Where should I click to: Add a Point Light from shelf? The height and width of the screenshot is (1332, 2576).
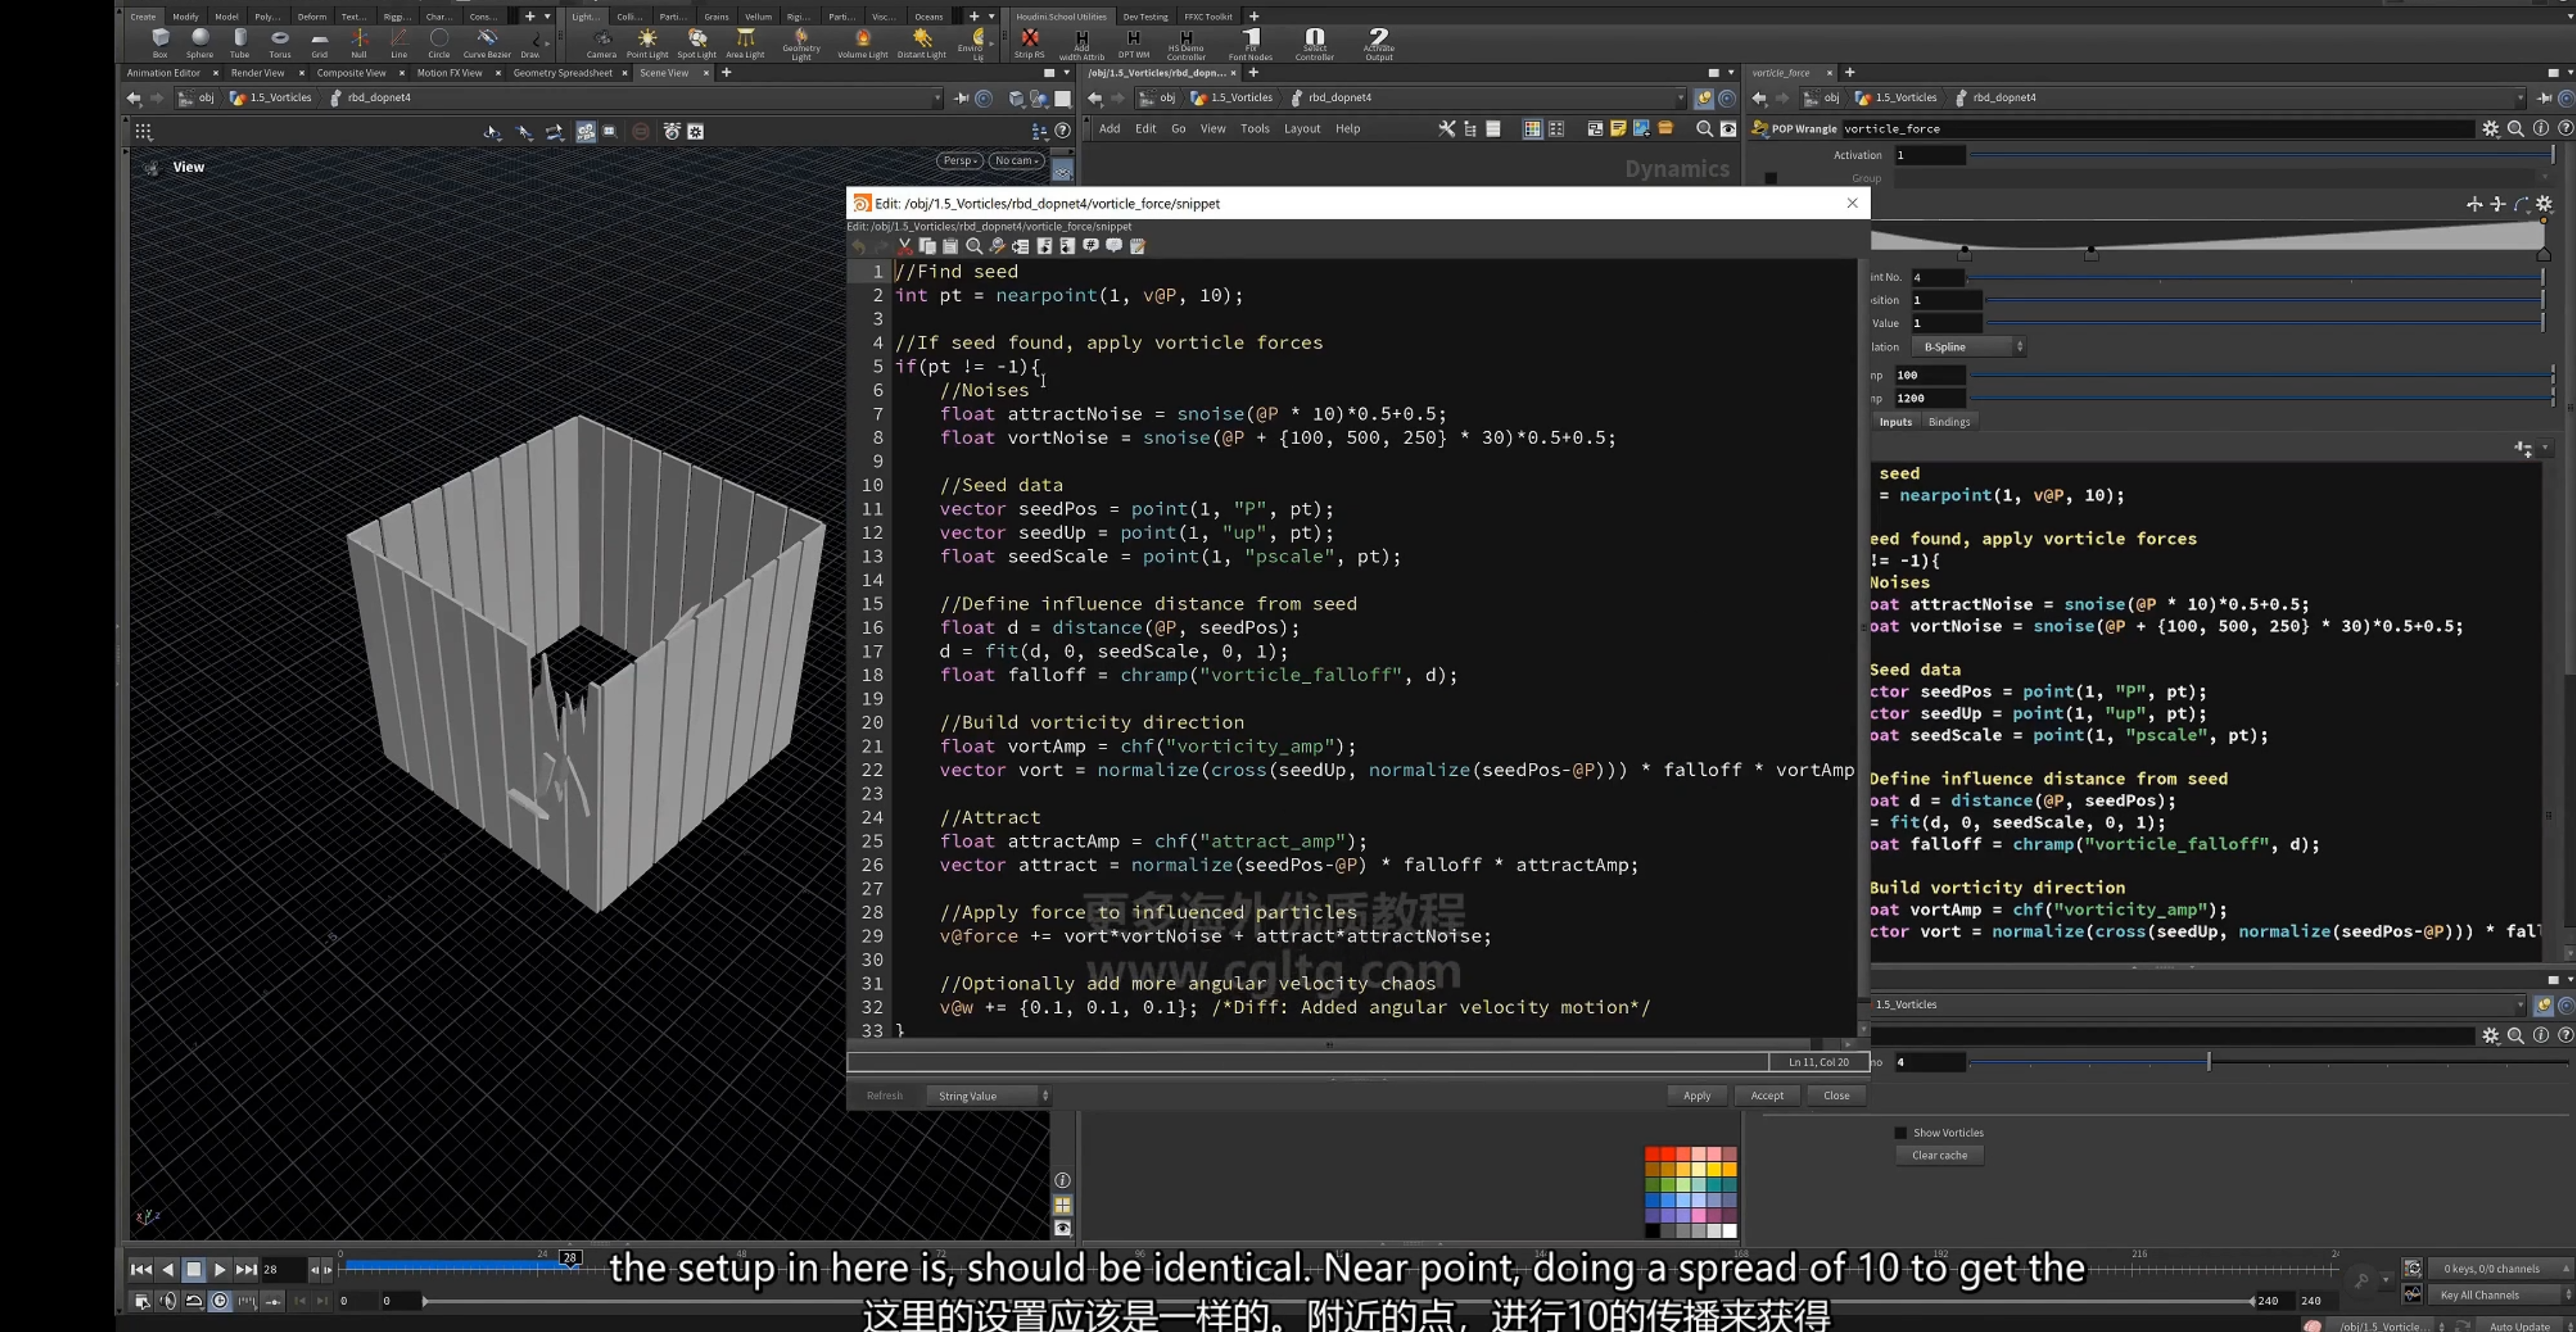pyautogui.click(x=647, y=43)
